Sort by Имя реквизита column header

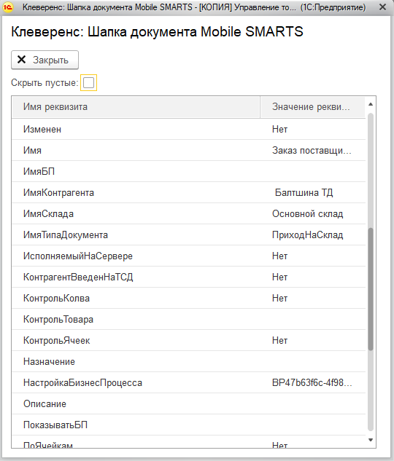[x=136, y=107]
